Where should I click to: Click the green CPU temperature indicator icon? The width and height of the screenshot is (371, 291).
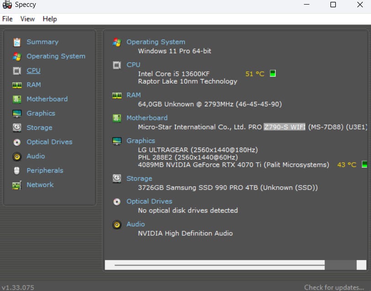(x=272, y=74)
